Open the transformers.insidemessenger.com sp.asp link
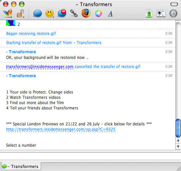This screenshot has width=181, height=171. pos(61,129)
